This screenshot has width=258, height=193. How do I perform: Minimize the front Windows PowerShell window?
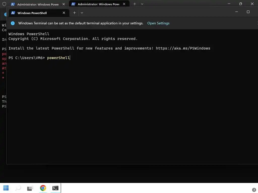tap(236, 12)
